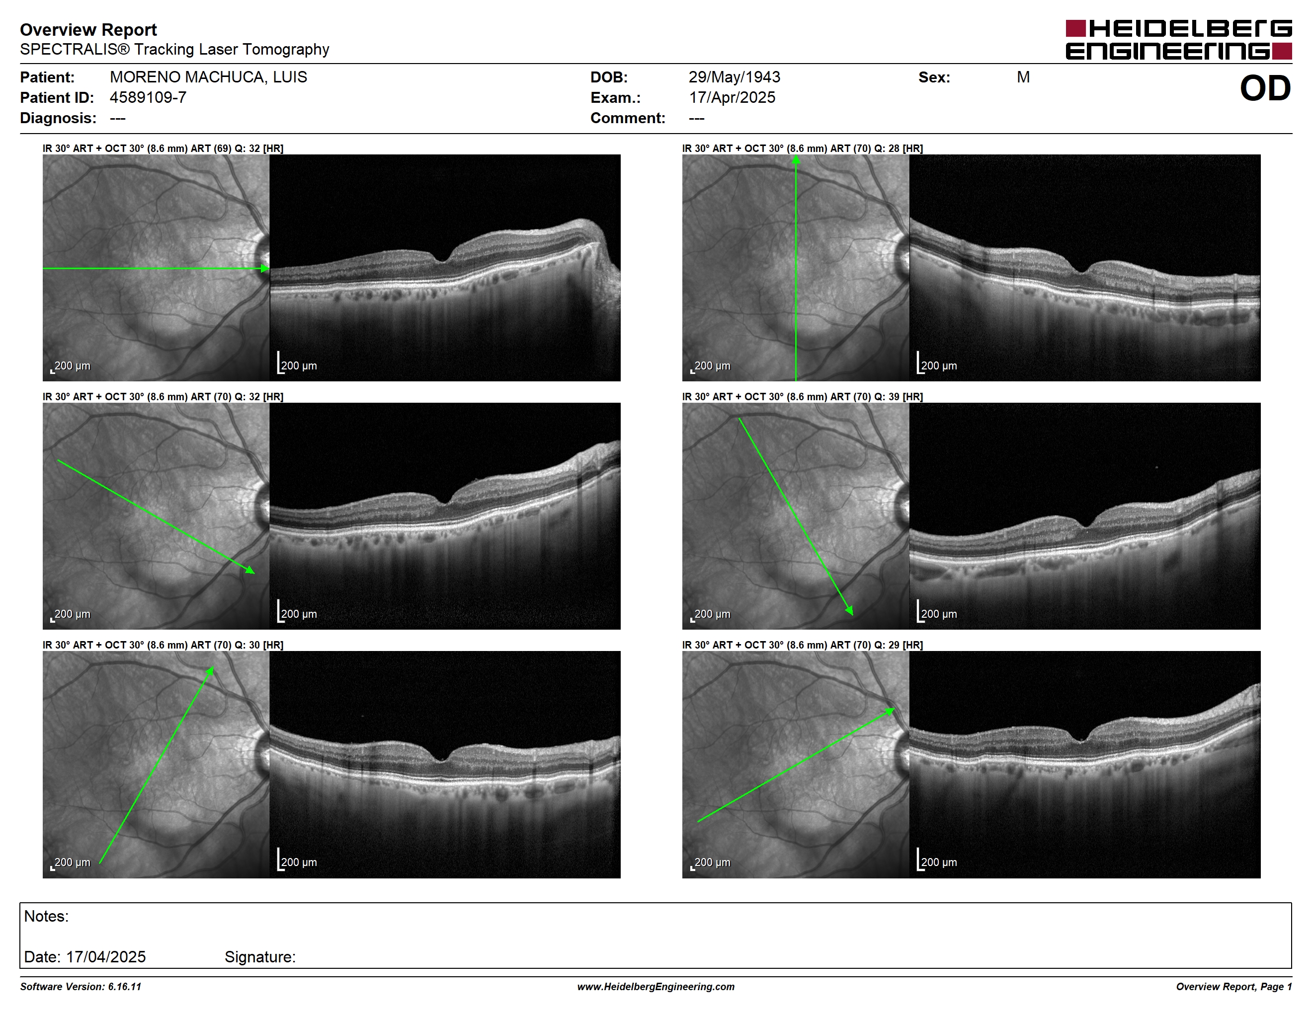Select patient name MORENO MACHUCA, LUIS
The image size is (1312, 1013).
pyautogui.click(x=208, y=77)
